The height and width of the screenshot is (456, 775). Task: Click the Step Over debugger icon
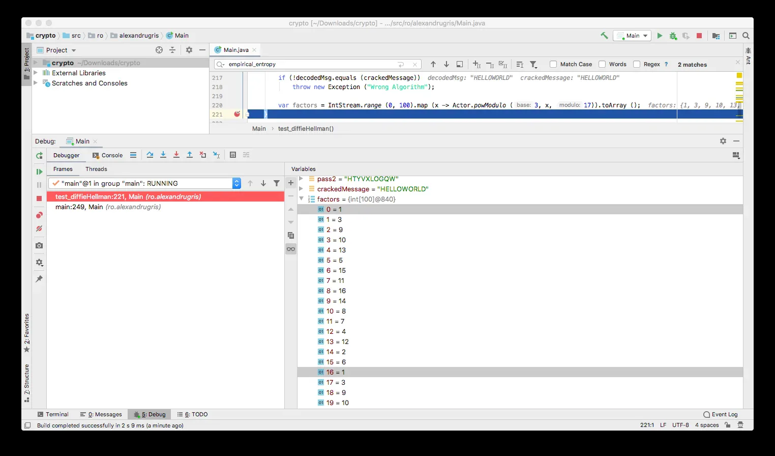(x=150, y=155)
